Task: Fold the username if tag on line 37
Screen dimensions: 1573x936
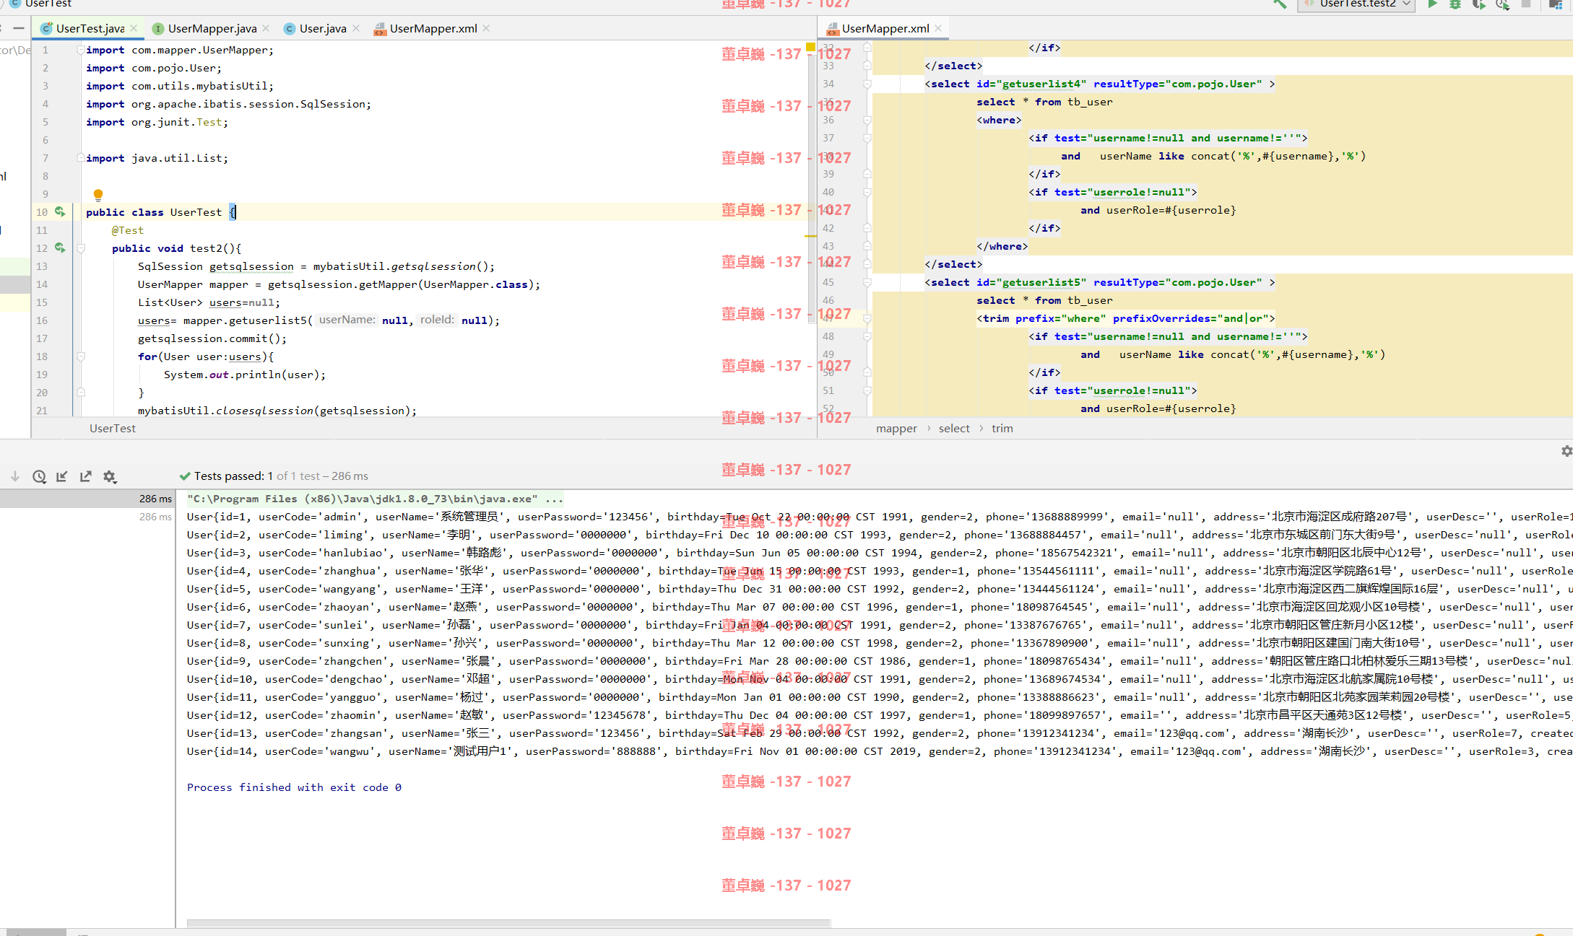Action: click(867, 138)
